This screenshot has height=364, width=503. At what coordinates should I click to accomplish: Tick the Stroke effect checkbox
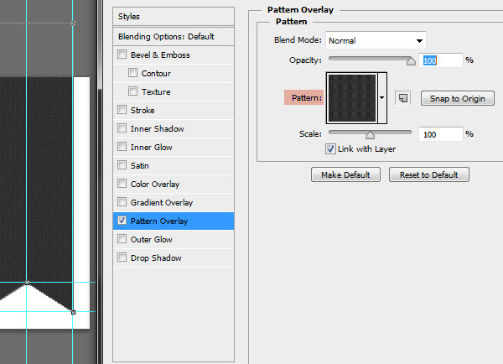point(122,110)
